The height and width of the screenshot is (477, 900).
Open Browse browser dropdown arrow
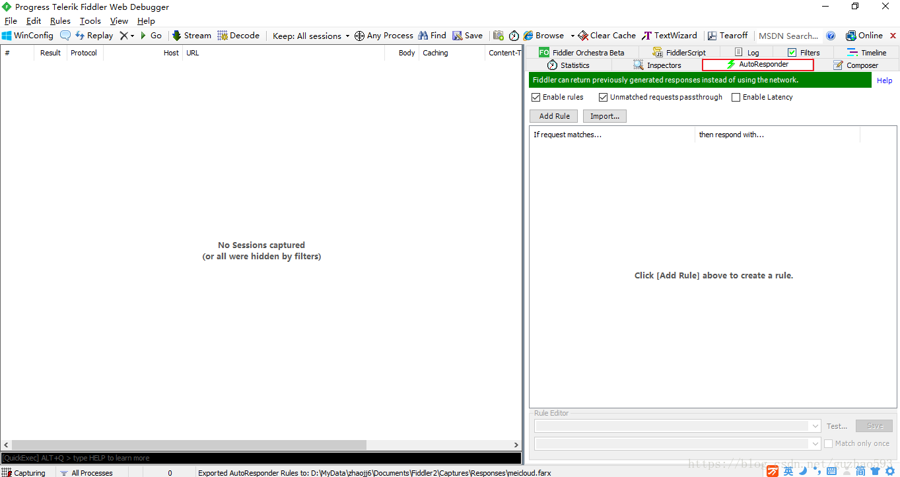[572, 36]
